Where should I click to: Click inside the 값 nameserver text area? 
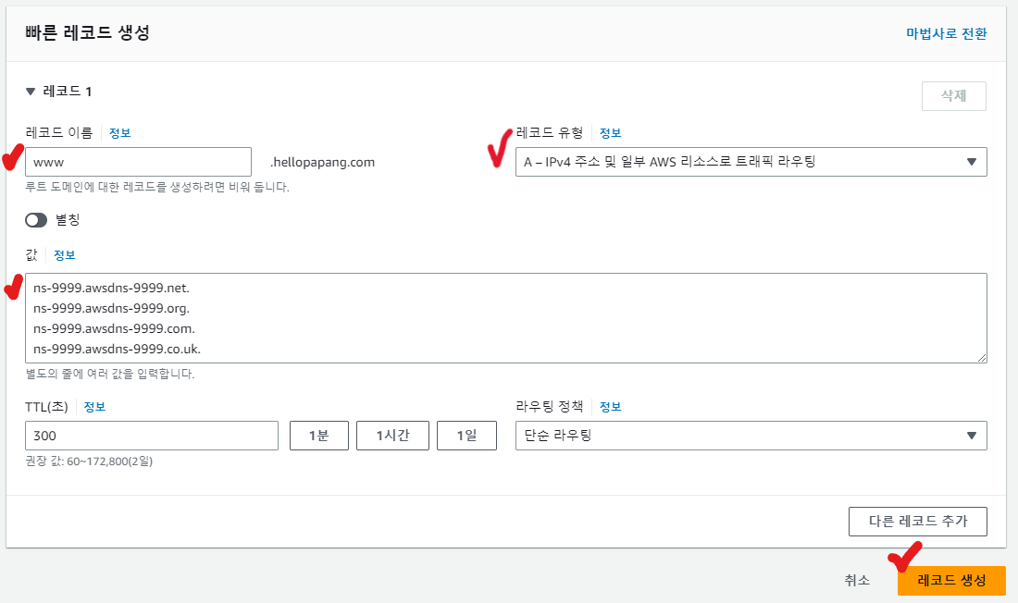coord(505,318)
